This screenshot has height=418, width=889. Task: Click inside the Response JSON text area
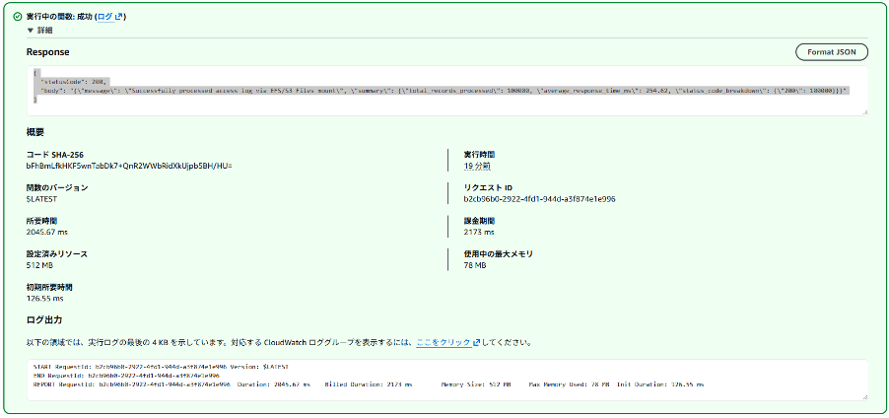coord(446,92)
